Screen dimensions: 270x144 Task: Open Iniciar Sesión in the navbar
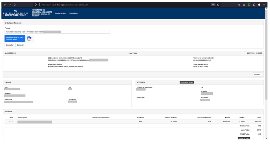coord(60,13)
